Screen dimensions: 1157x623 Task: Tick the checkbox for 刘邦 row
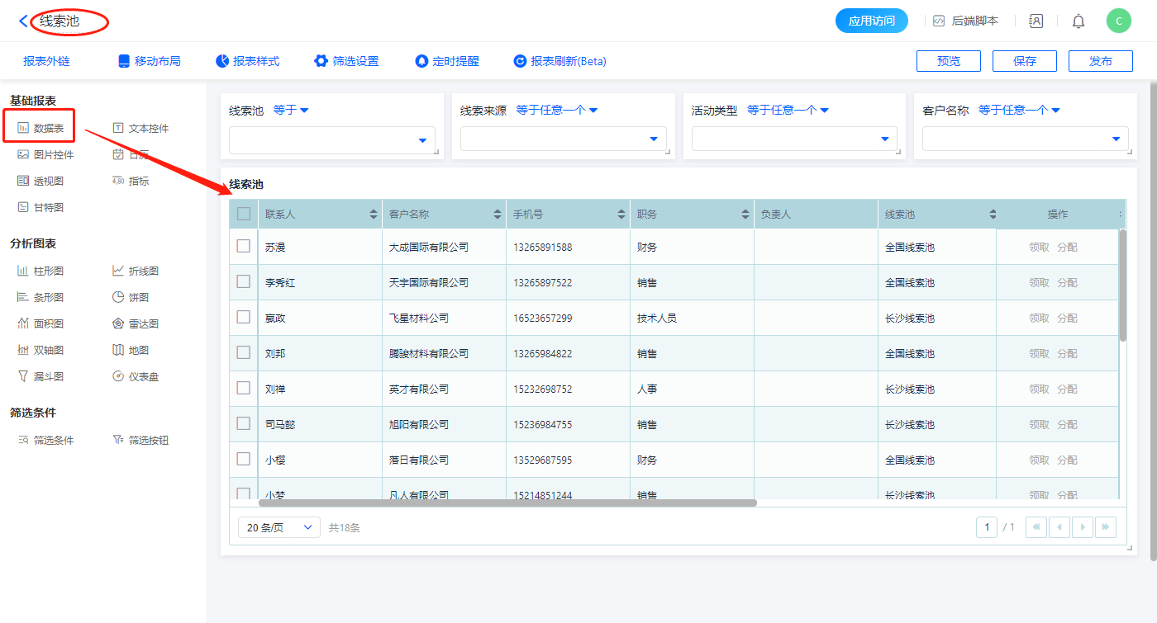point(244,352)
